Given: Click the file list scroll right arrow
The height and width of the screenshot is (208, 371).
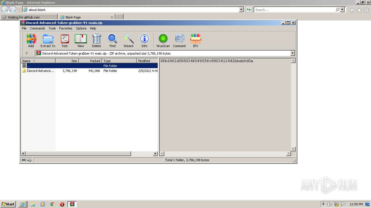Looking at the screenshot, I should click(155, 154).
